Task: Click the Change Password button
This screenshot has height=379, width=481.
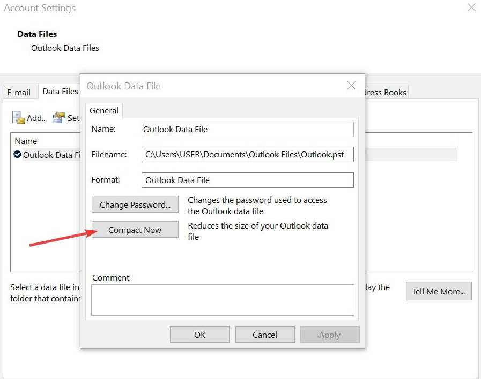Action: (x=135, y=204)
